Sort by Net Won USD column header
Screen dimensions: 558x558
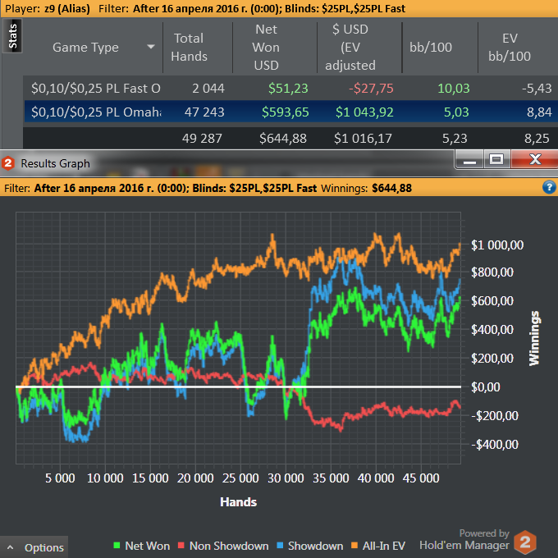pos(266,48)
